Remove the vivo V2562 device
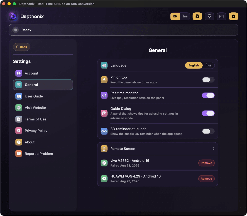The image size is (247, 216). (x=206, y=163)
